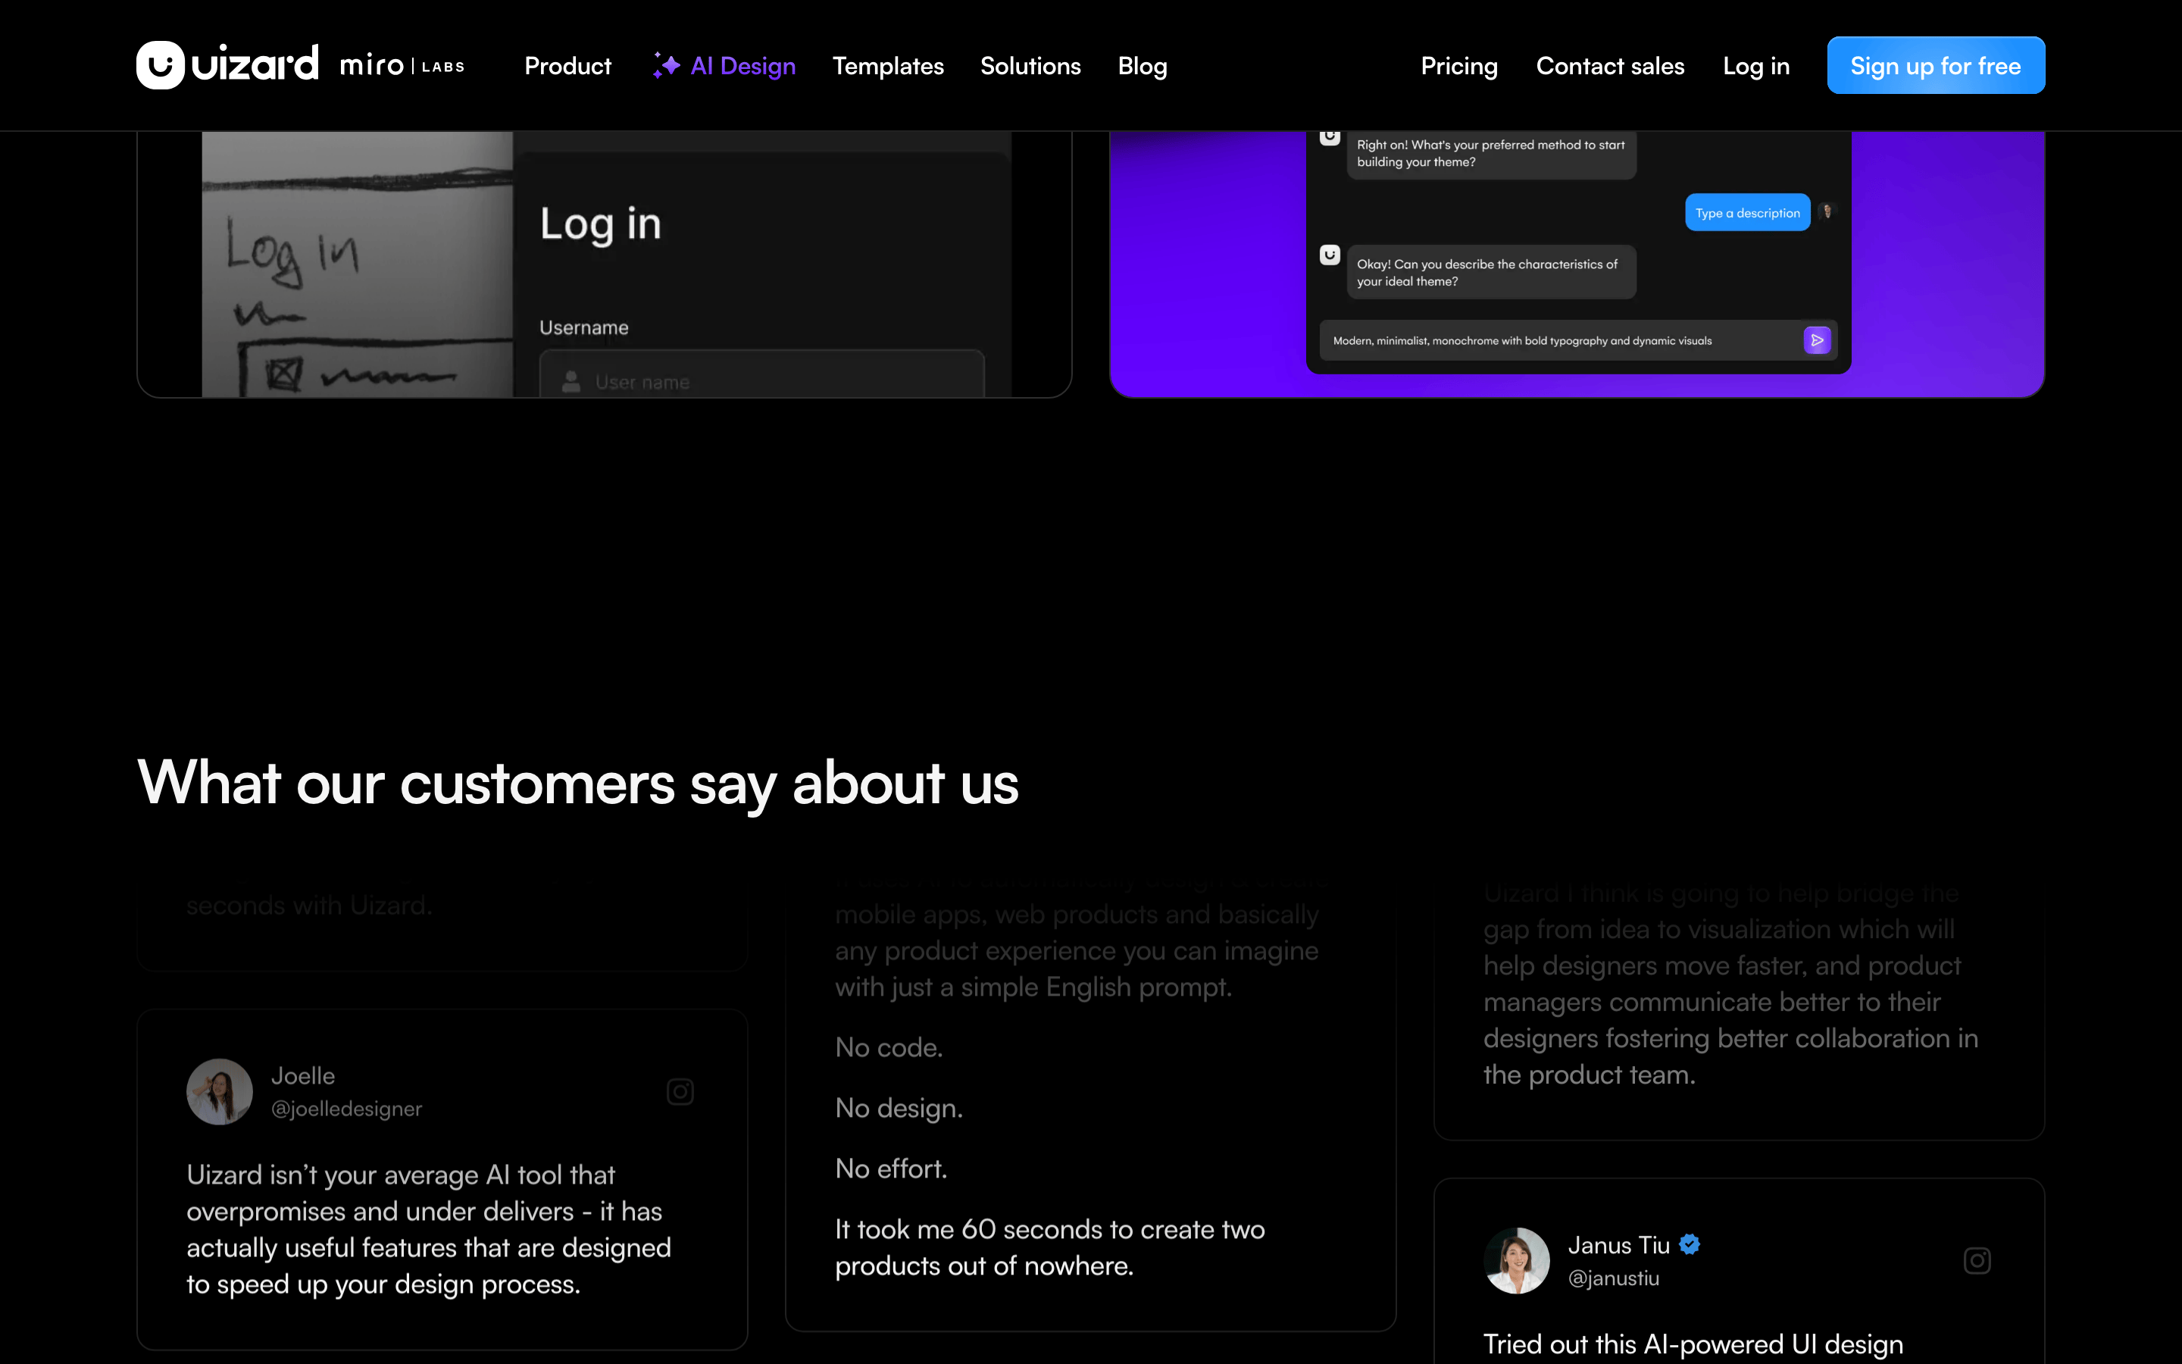The image size is (2182, 1364).
Task: Open the Product menu
Action: pyautogui.click(x=568, y=66)
